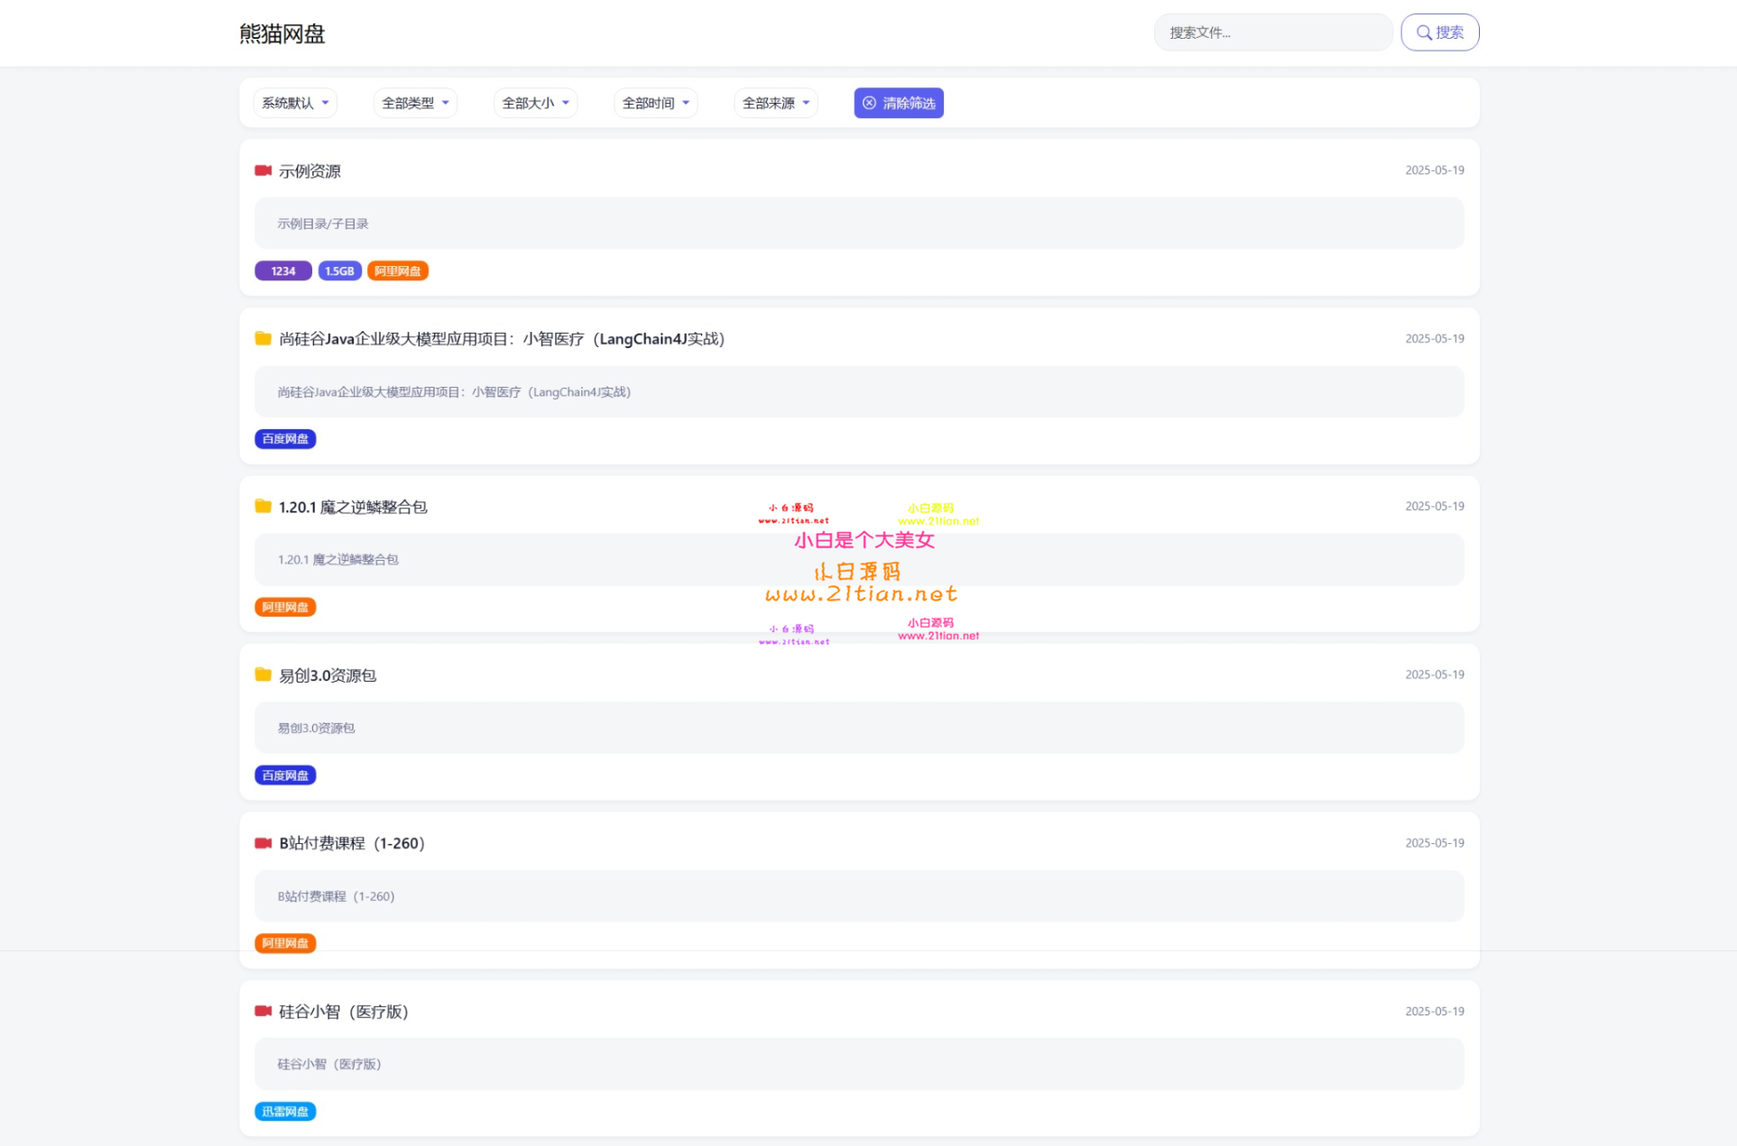
Task: Click the folder icon beside 1.20.1 魔之逆鳞整合包
Action: pyautogui.click(x=263, y=506)
